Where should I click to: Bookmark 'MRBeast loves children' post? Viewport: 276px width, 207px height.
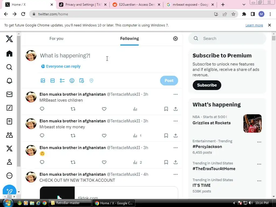(166, 109)
